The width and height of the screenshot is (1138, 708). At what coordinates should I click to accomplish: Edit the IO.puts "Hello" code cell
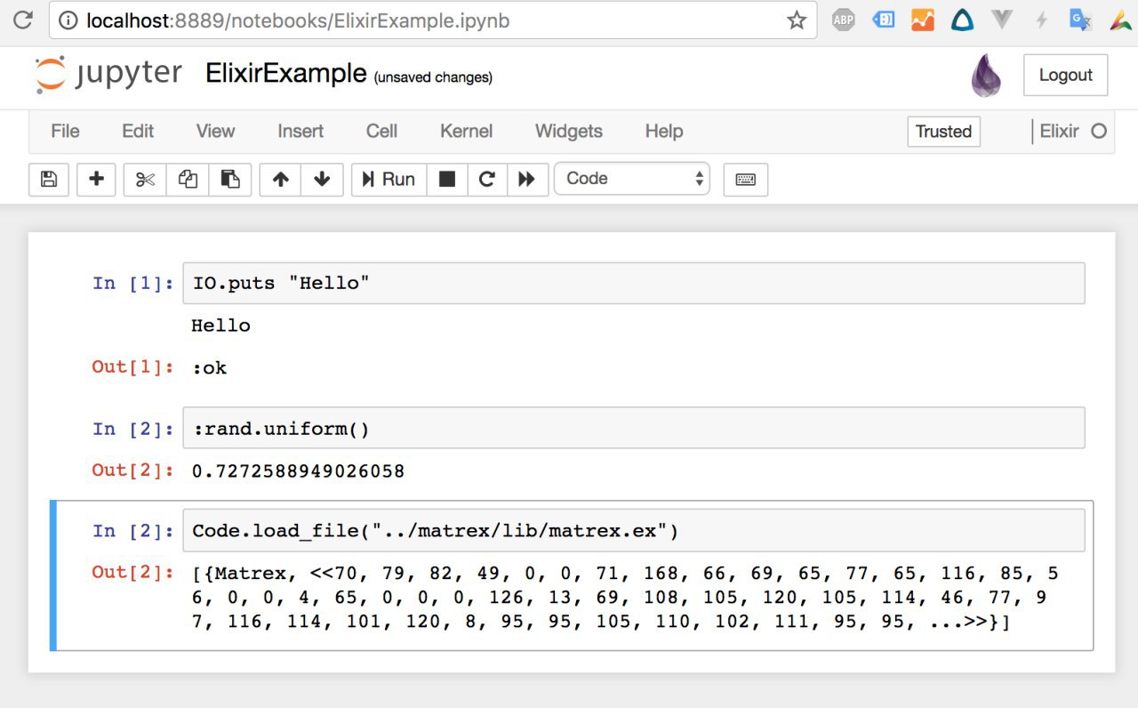[633, 283]
